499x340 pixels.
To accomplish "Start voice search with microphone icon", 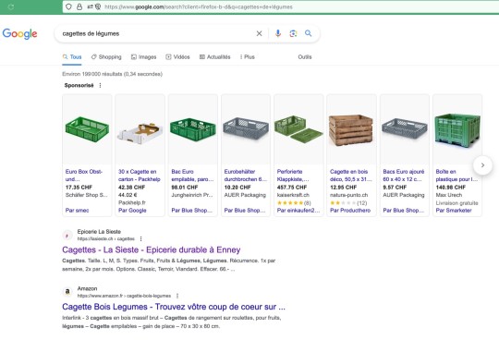I will click(x=278, y=33).
